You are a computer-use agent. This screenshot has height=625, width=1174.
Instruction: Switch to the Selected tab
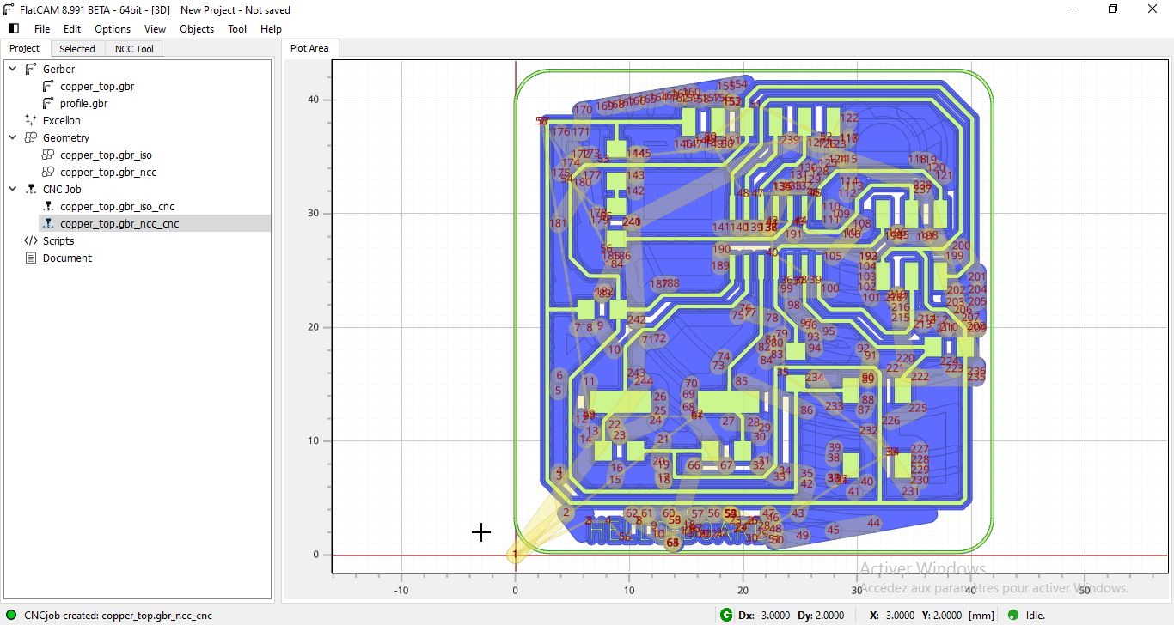click(x=77, y=49)
